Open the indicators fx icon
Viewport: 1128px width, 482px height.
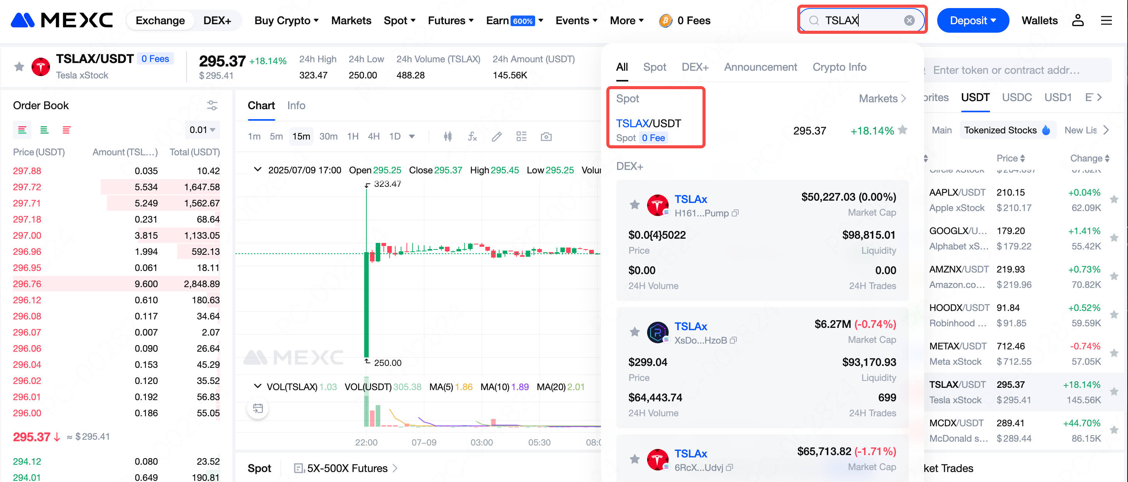tap(472, 136)
